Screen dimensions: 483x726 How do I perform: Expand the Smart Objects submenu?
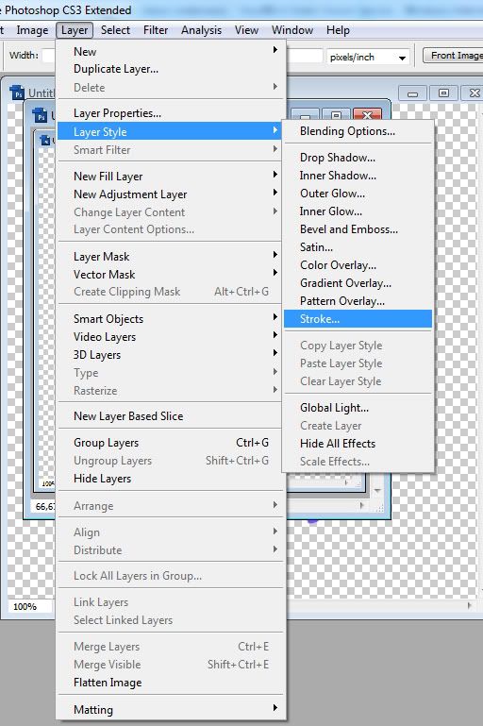click(170, 318)
